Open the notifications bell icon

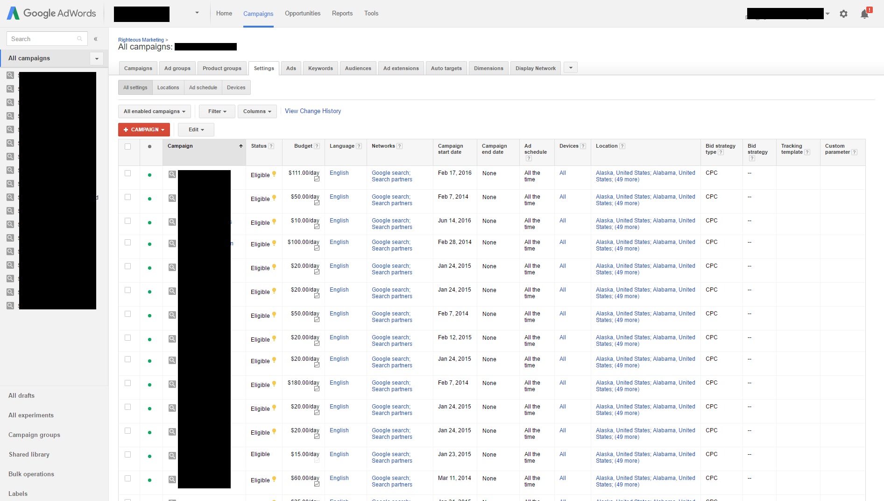pos(864,14)
